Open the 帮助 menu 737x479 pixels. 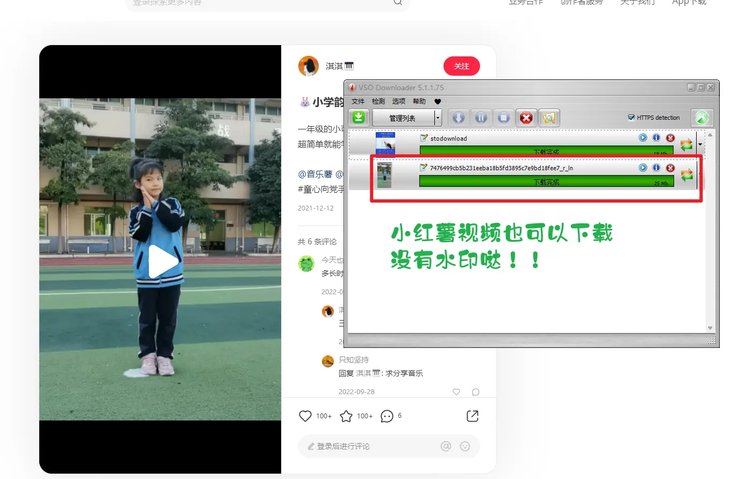tap(419, 101)
